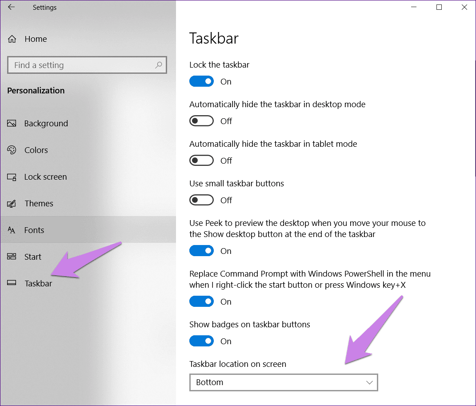Open Lock screen settings page
Screen dimensions: 476x406
[88, 177]
